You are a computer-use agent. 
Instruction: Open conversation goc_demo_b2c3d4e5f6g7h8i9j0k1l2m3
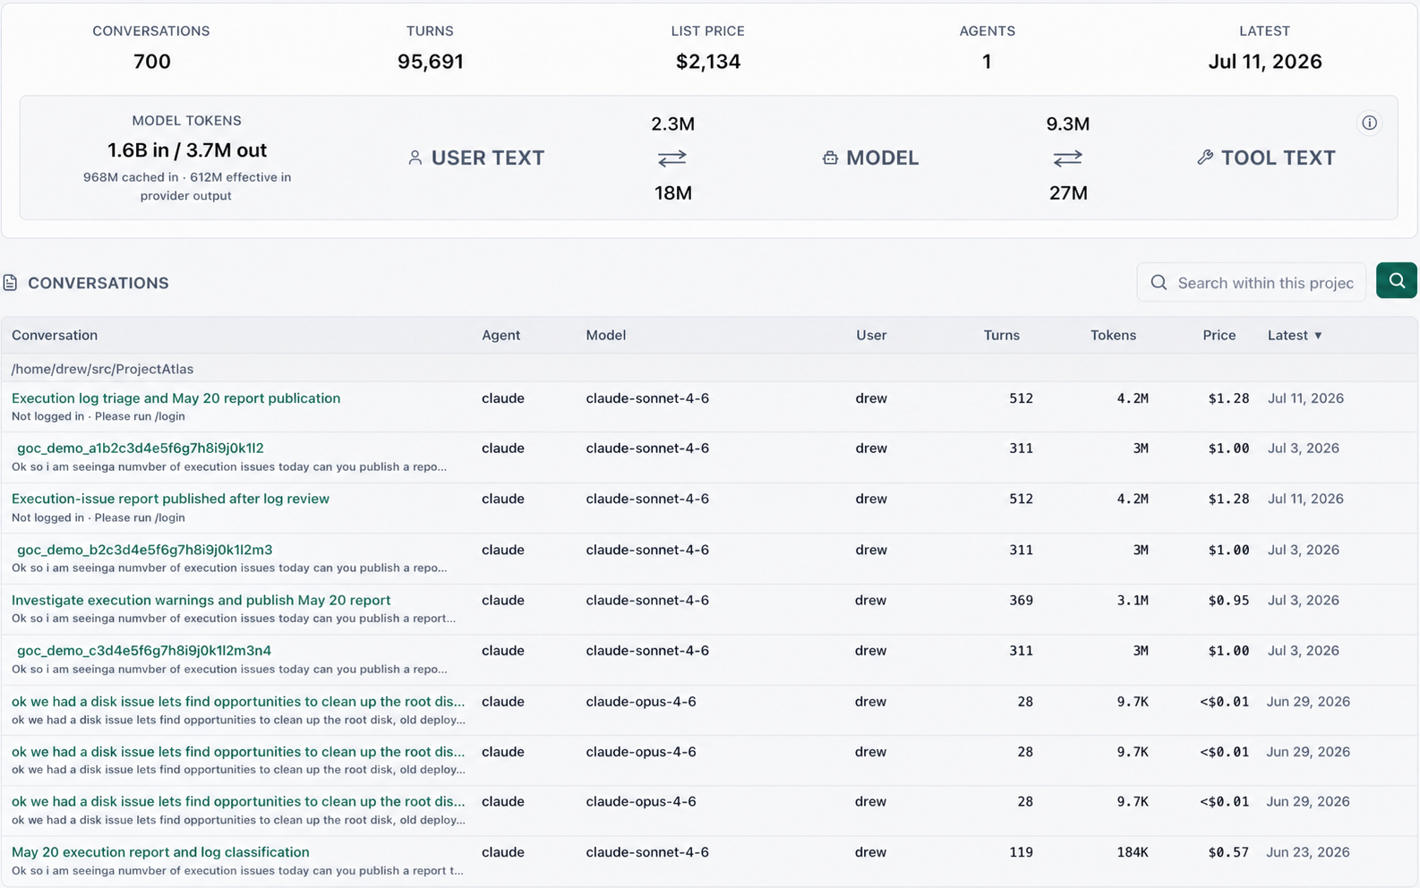click(145, 550)
